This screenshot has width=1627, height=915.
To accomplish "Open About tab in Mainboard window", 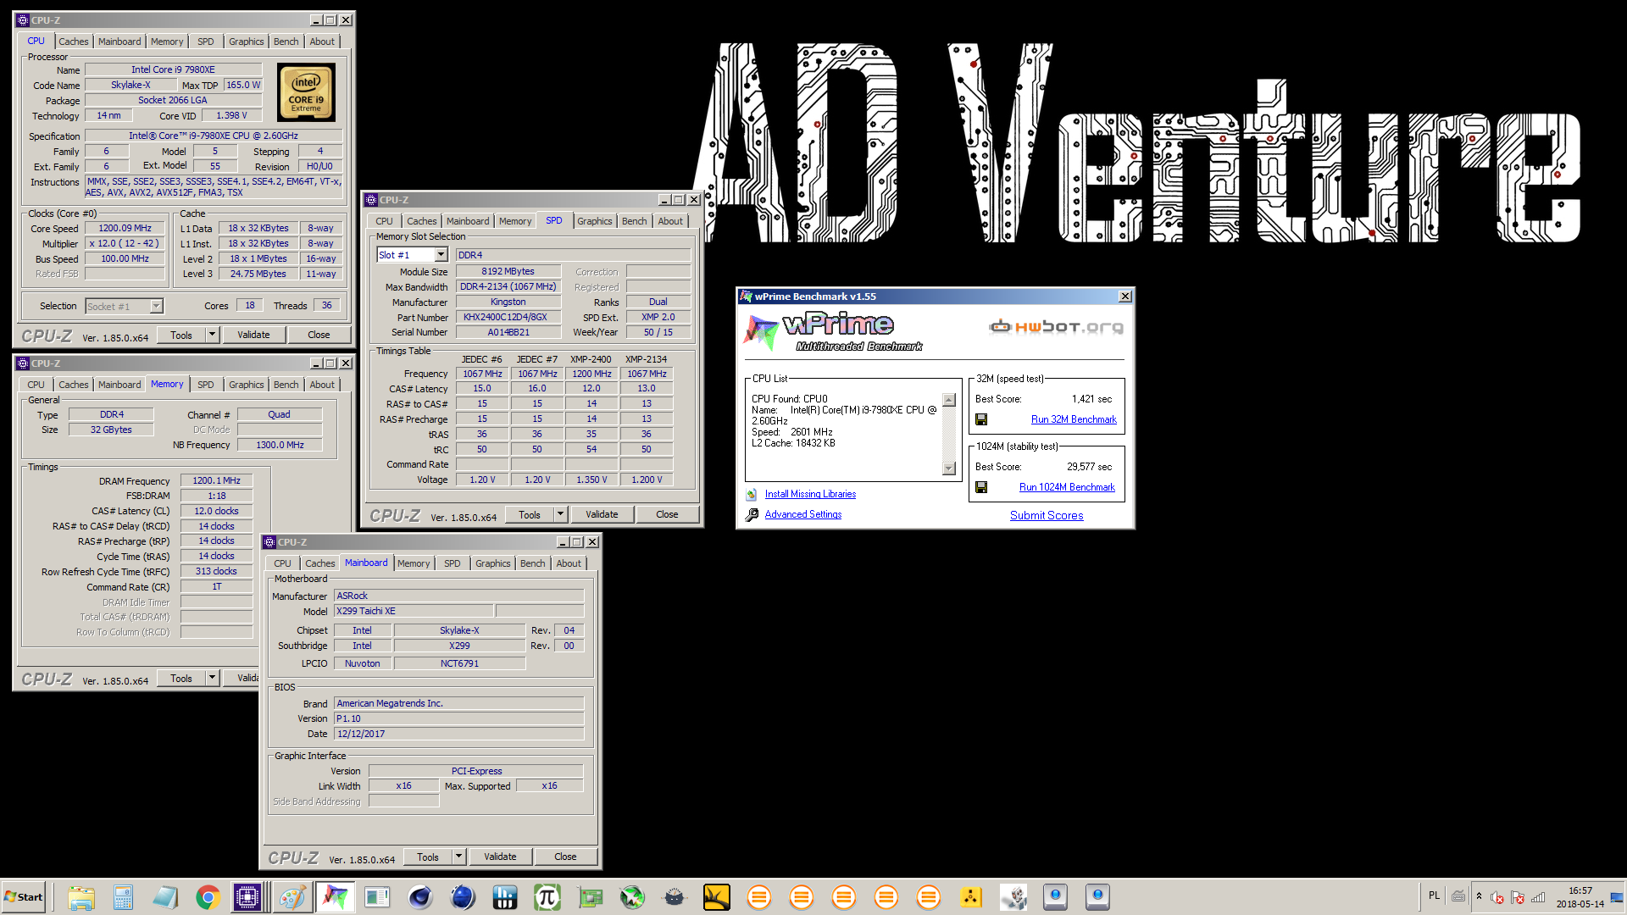I will pyautogui.click(x=569, y=563).
